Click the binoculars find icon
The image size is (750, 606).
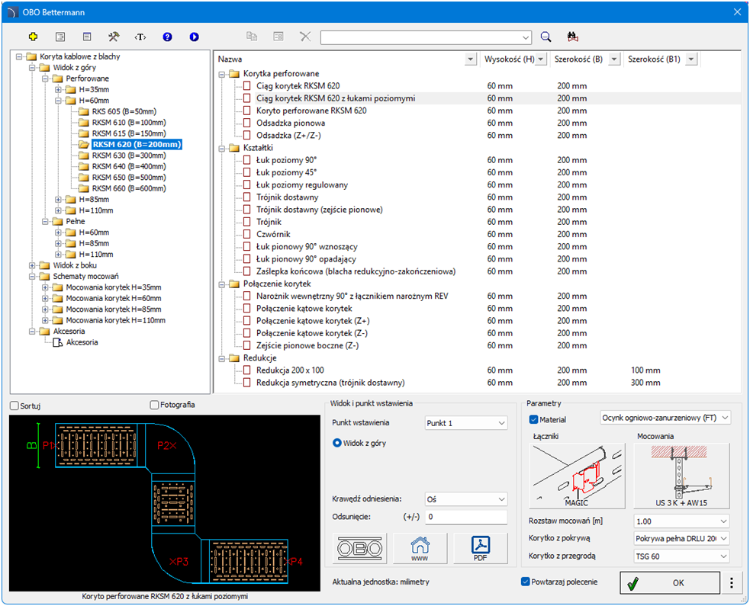(572, 37)
